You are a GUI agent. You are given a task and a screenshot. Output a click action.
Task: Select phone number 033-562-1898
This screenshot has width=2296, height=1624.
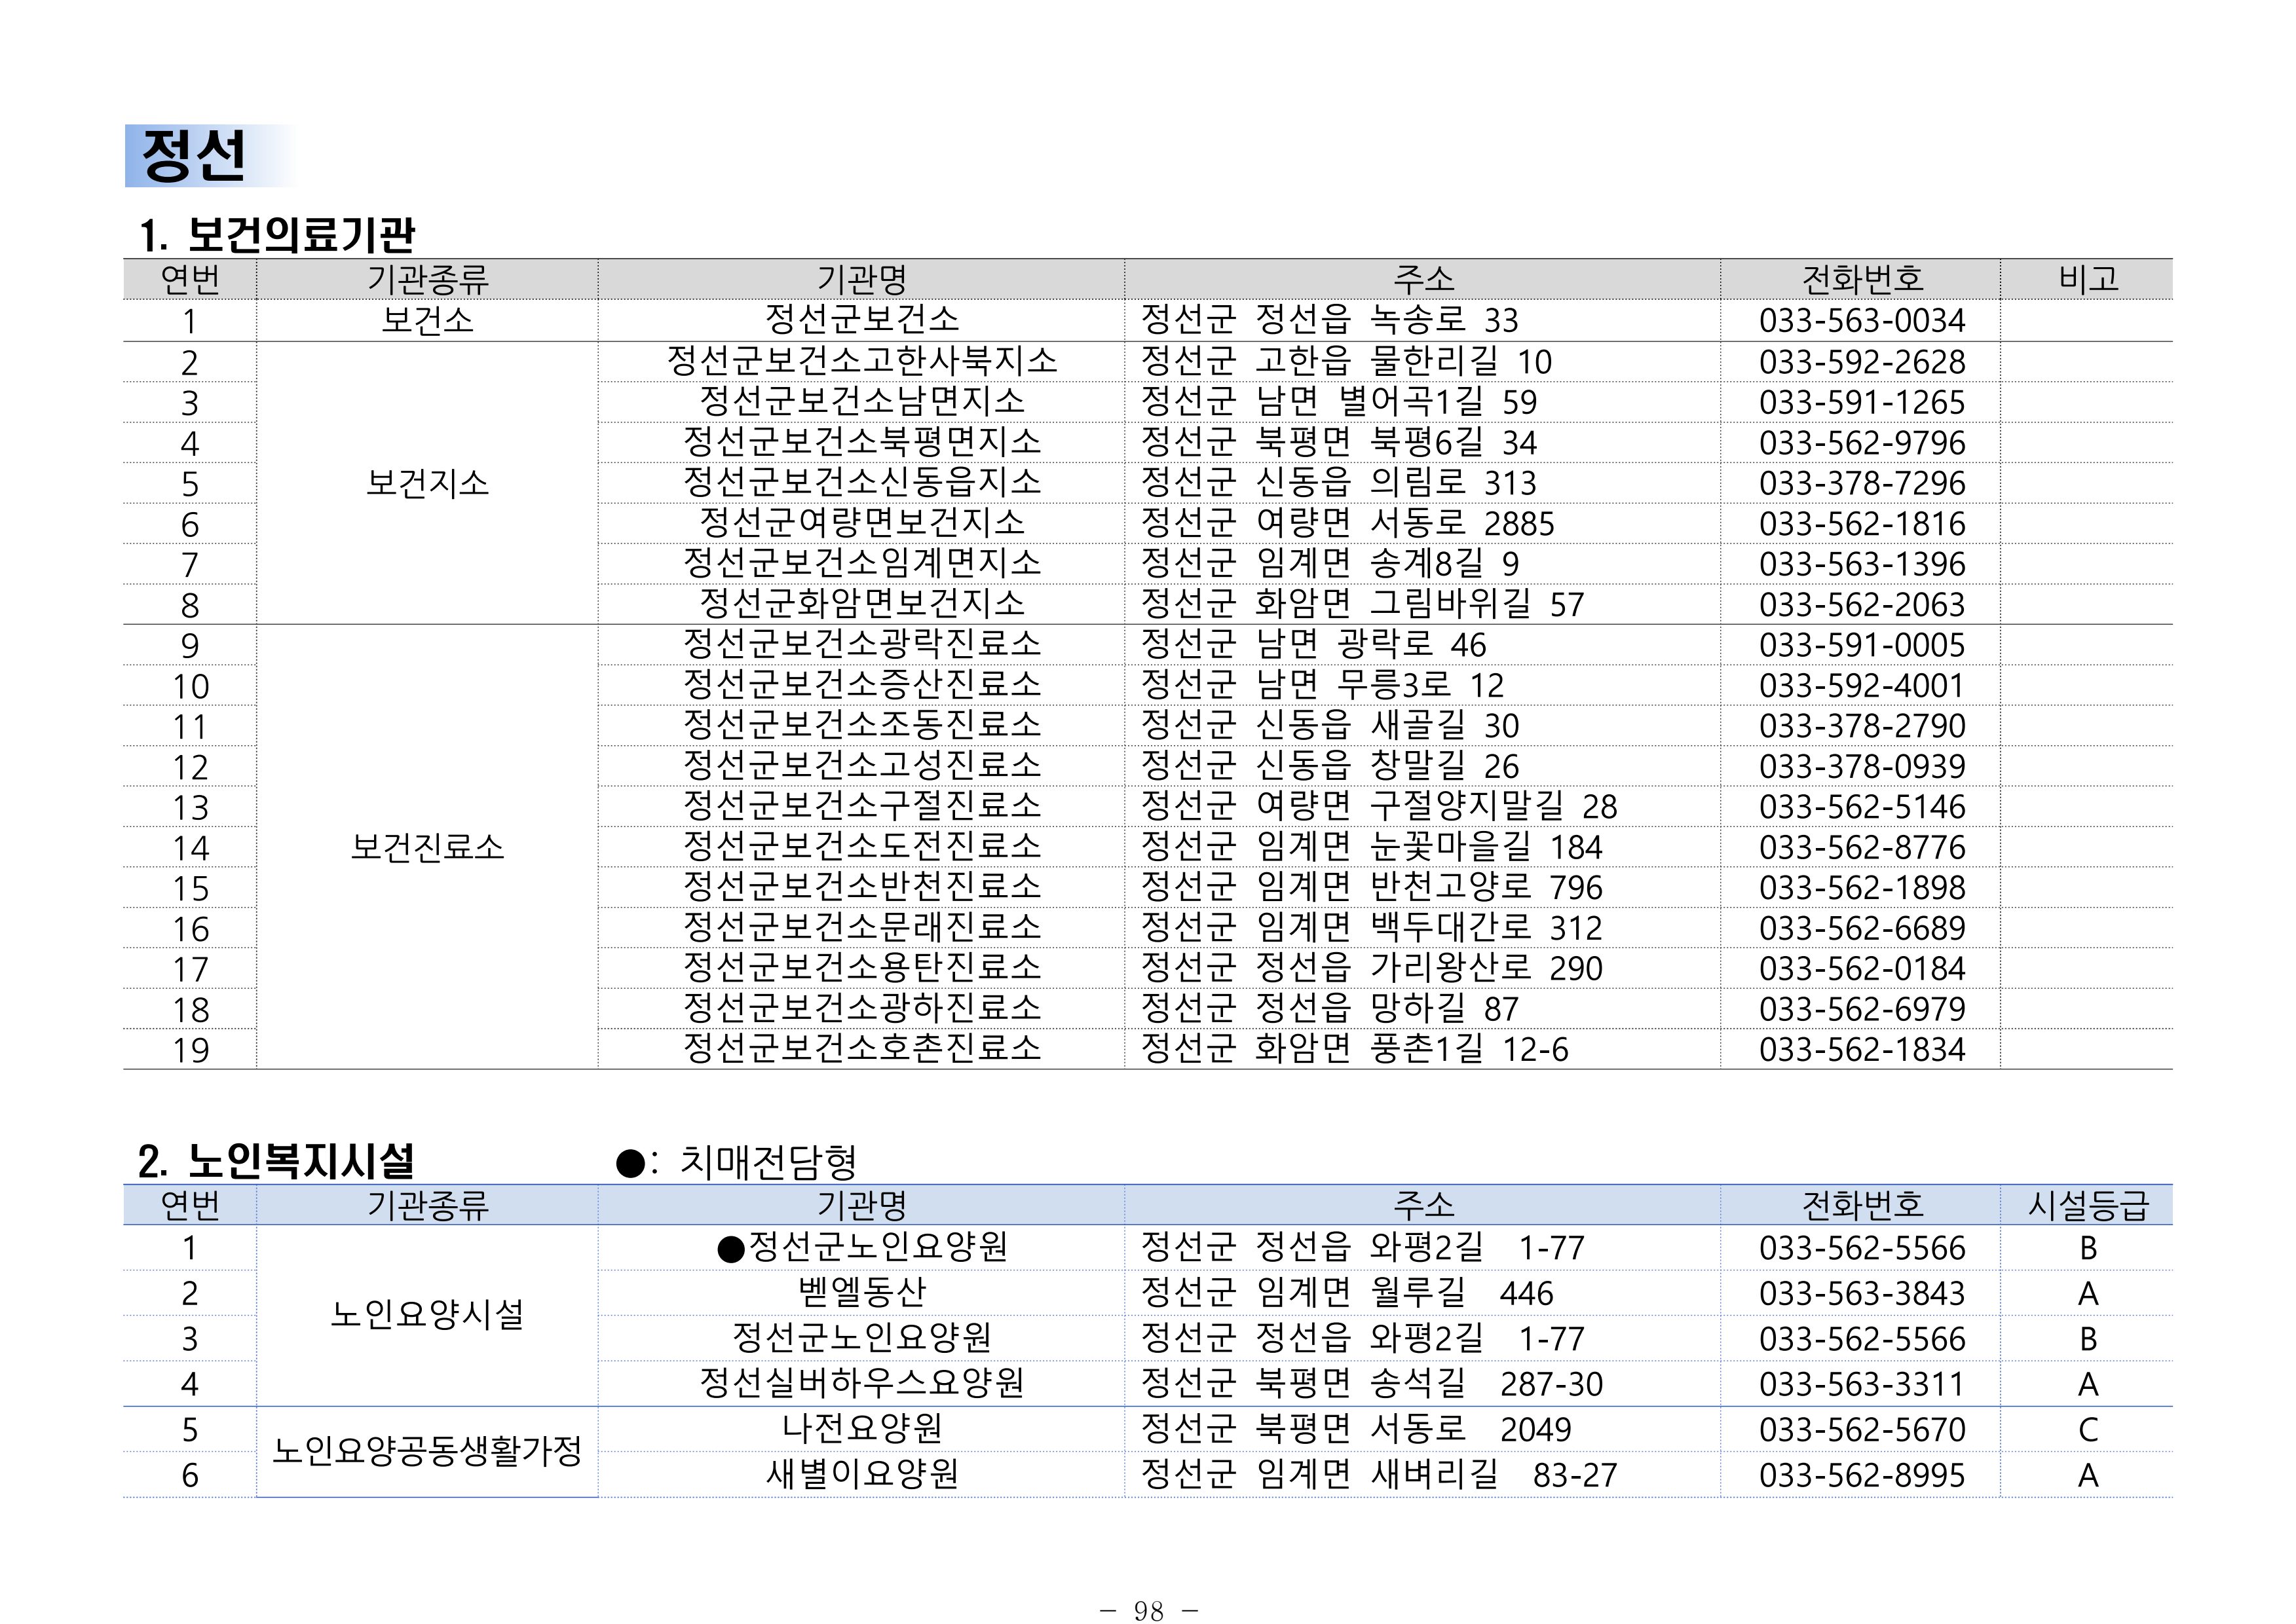point(1862,887)
